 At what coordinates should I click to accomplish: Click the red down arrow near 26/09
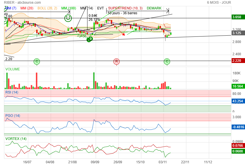123,34
